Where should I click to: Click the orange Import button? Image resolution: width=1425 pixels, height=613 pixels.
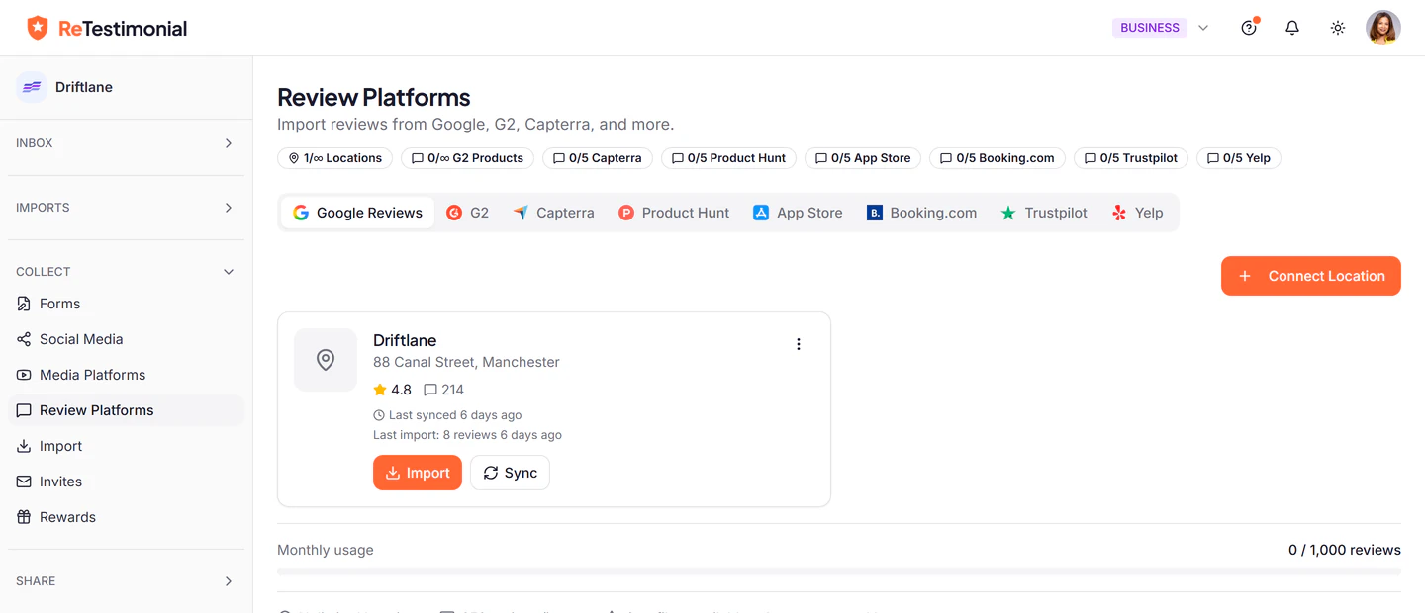click(x=418, y=473)
